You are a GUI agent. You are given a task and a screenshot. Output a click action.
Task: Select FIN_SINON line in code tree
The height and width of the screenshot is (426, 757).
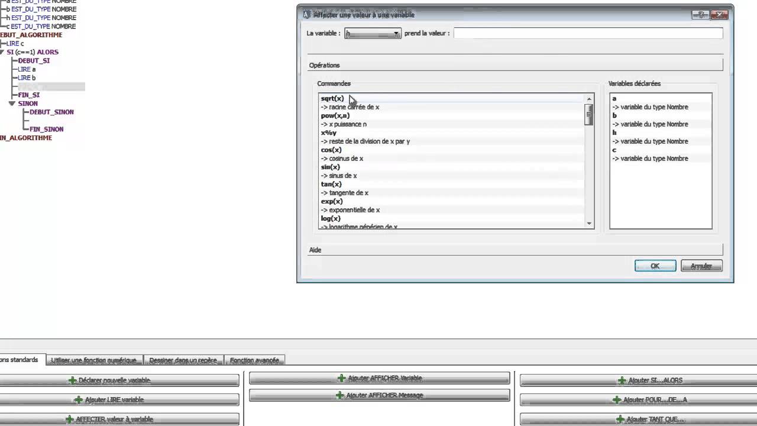[x=47, y=129]
